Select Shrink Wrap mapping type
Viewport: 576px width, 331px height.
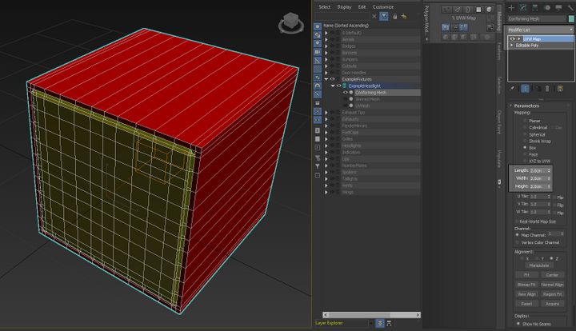525,141
